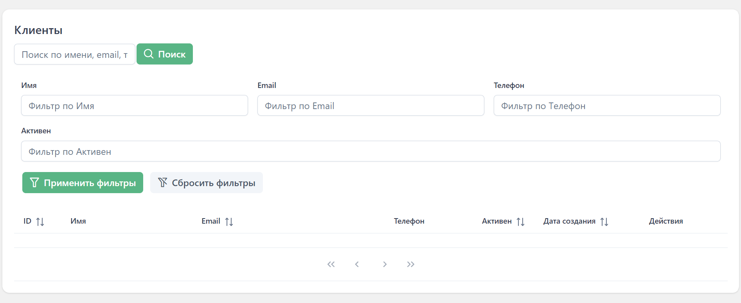Go to the previous page arrow

point(357,264)
